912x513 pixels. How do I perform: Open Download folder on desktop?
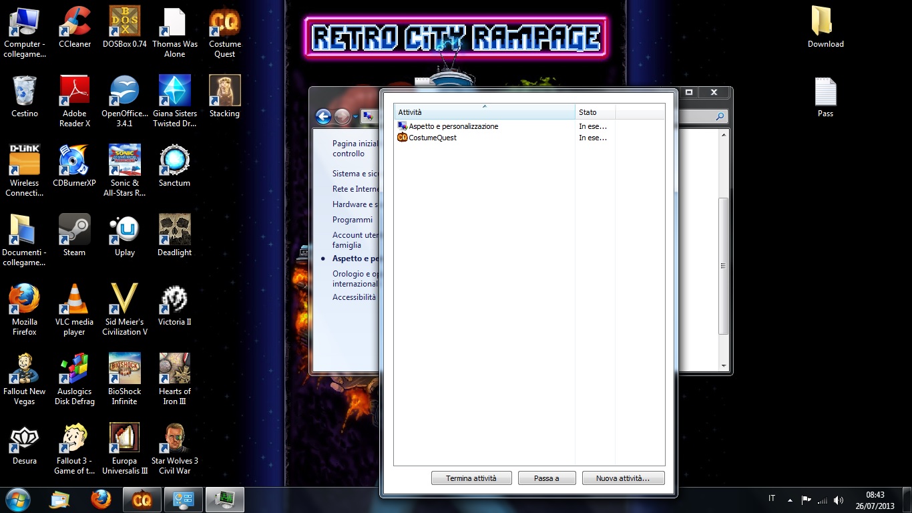[826, 27]
